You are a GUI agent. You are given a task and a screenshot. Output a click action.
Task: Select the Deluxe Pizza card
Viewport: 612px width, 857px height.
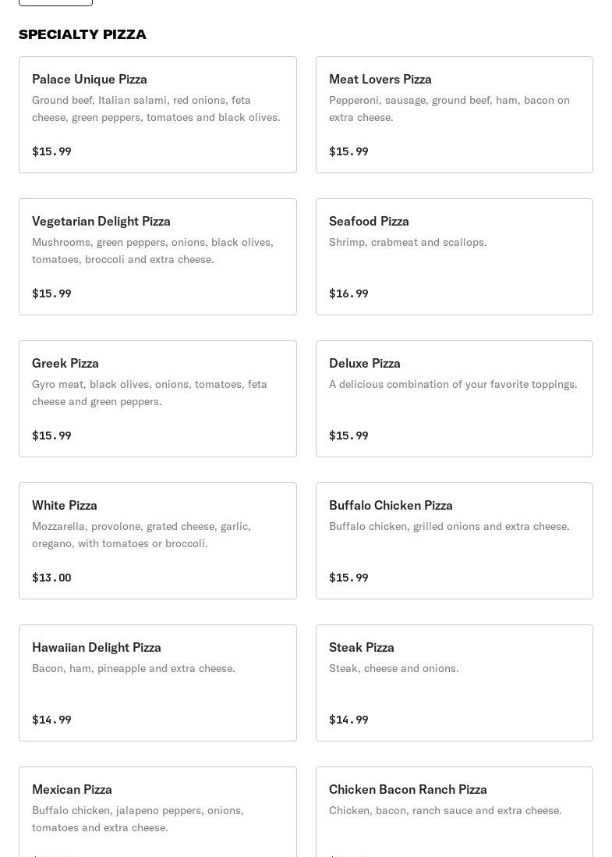454,399
